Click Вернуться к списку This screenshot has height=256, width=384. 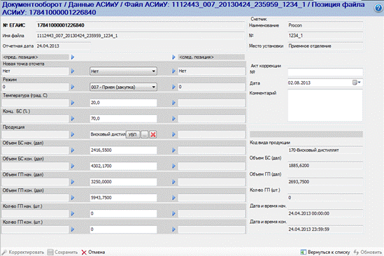(x=325, y=252)
